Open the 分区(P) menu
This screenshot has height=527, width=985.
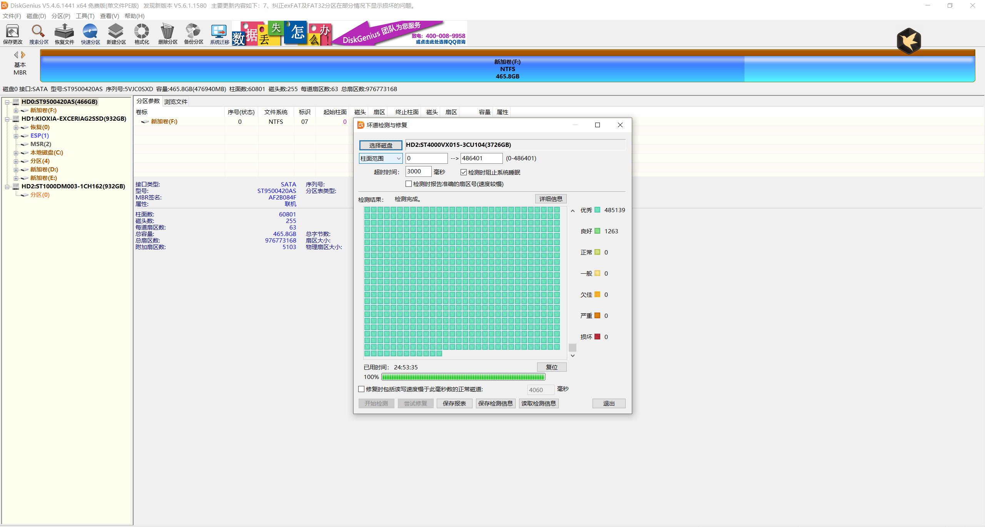pyautogui.click(x=61, y=16)
